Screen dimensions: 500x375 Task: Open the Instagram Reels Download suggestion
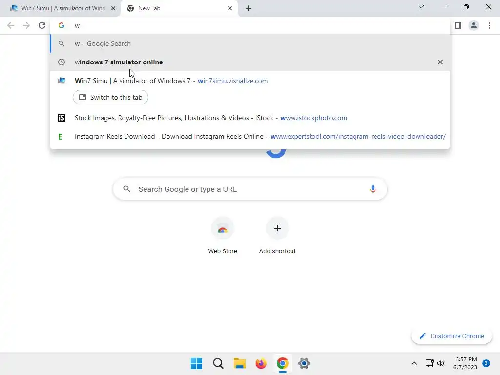[x=250, y=137]
